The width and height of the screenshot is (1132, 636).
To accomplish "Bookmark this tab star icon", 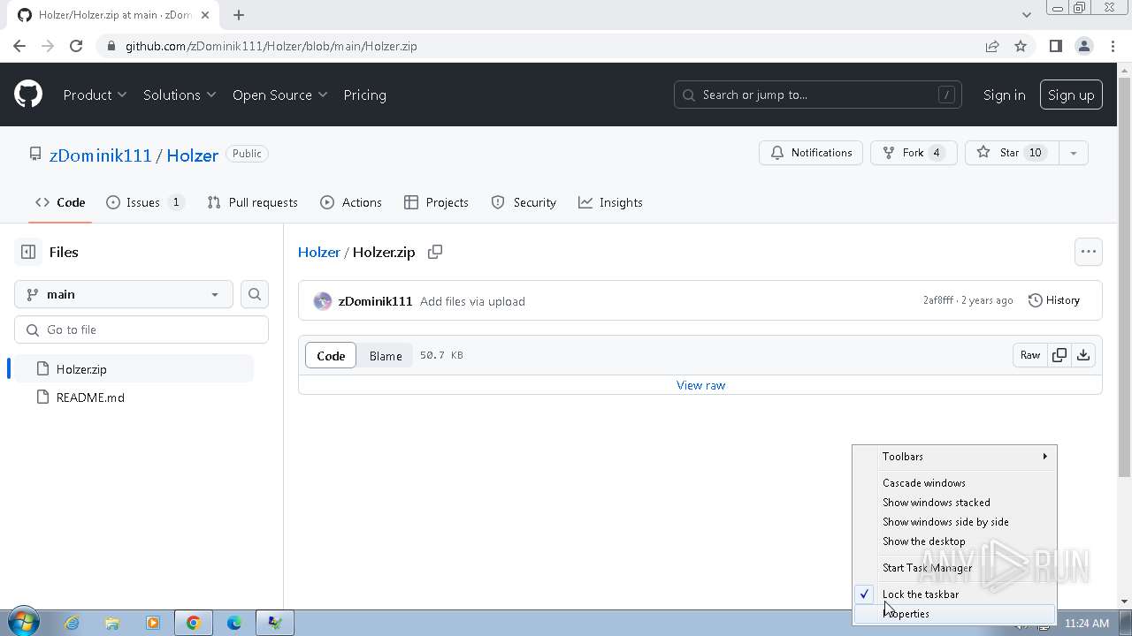I will (x=1021, y=46).
